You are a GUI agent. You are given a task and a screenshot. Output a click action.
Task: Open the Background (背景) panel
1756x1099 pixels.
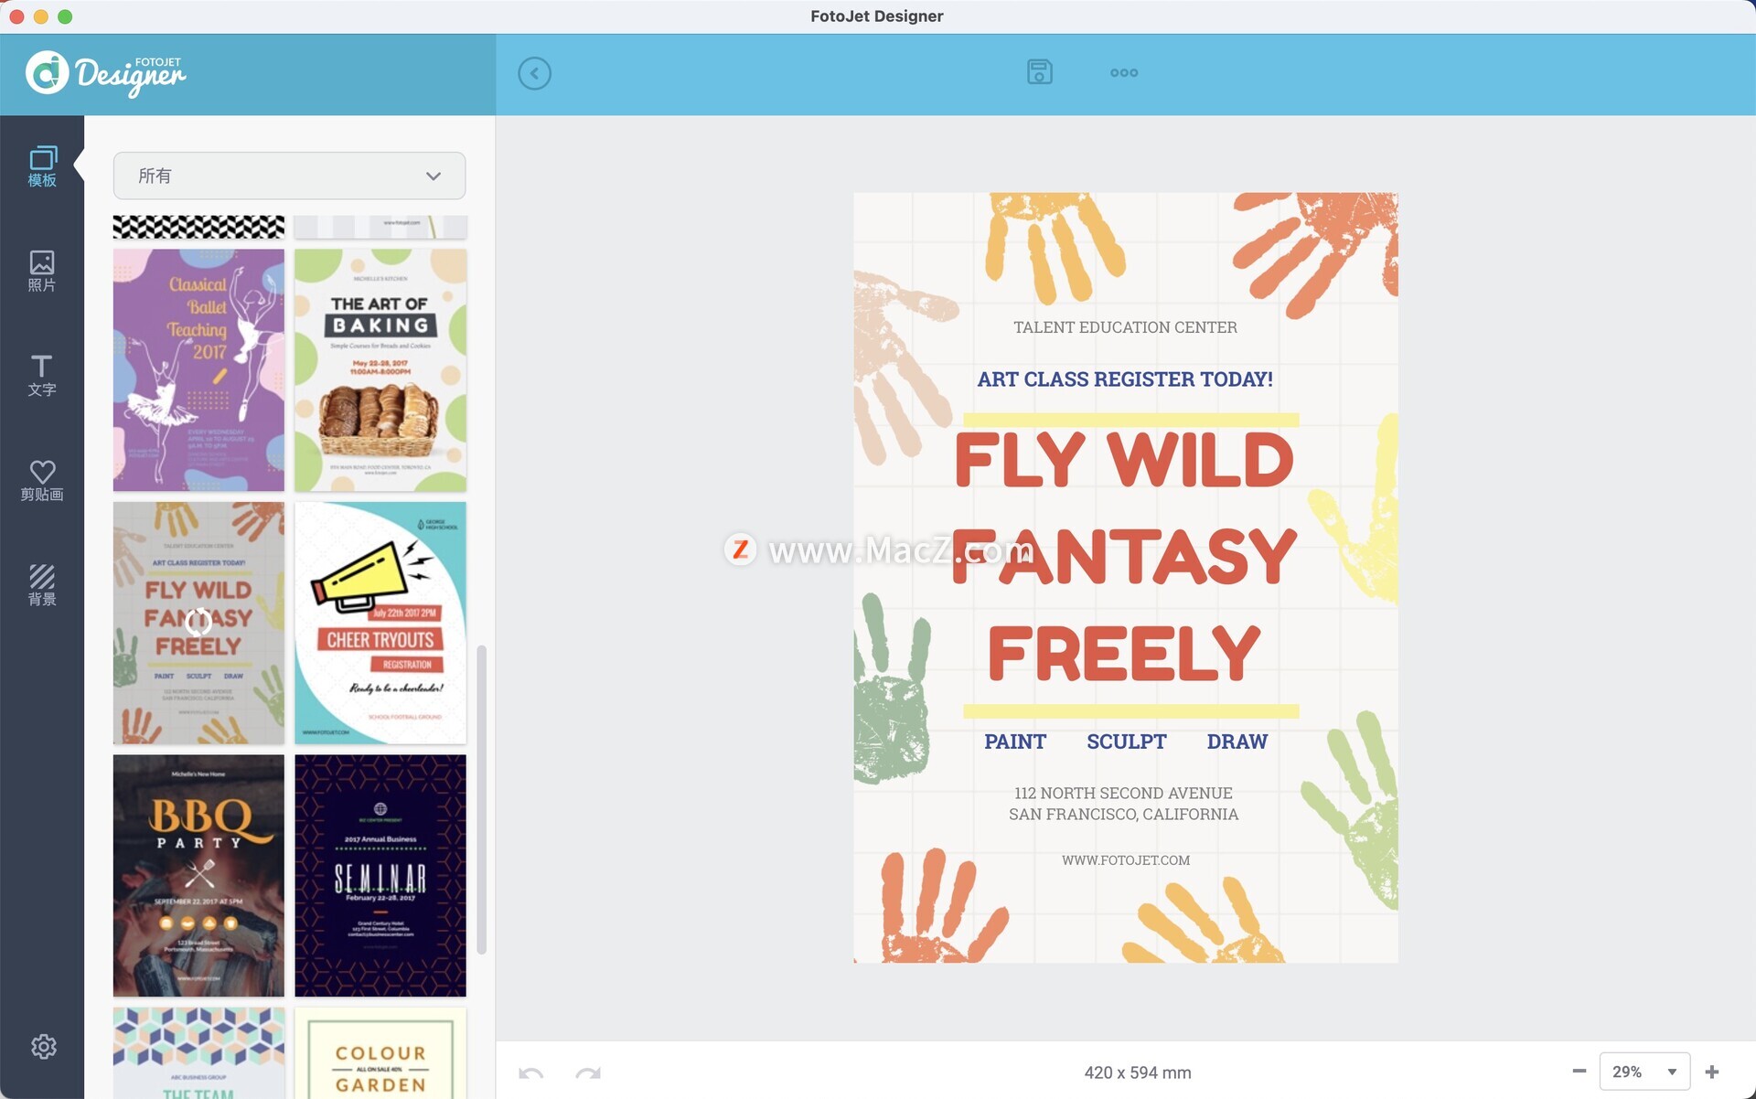[42, 585]
